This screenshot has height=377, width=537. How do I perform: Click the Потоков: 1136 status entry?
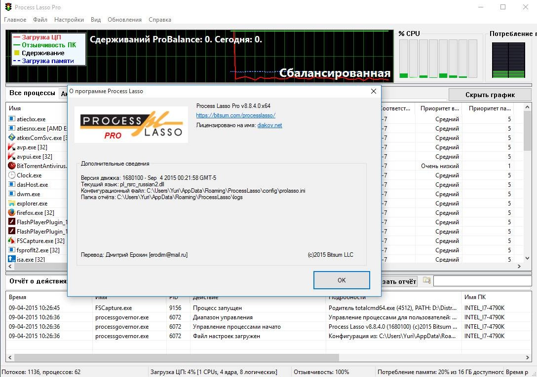click(41, 372)
